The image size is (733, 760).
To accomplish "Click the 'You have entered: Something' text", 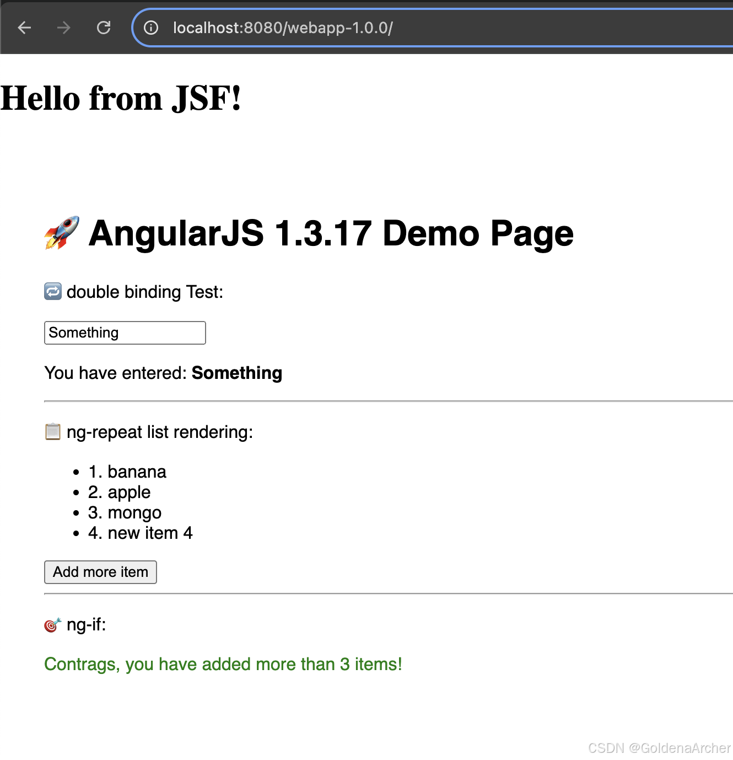I will 163,373.
